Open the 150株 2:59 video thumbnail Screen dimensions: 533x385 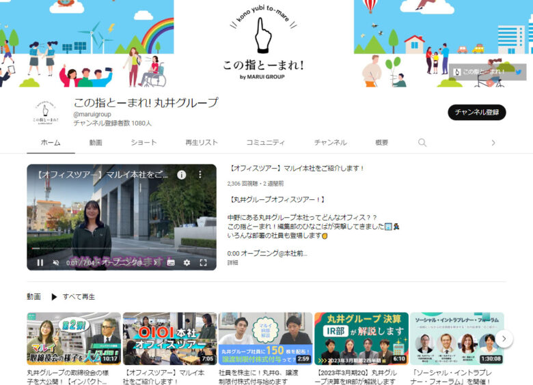(266, 339)
